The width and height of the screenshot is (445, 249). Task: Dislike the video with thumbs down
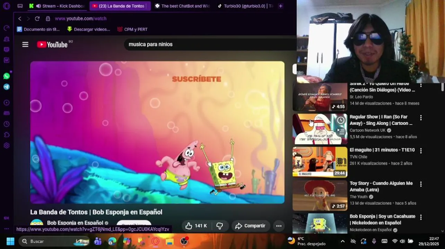coord(220,226)
